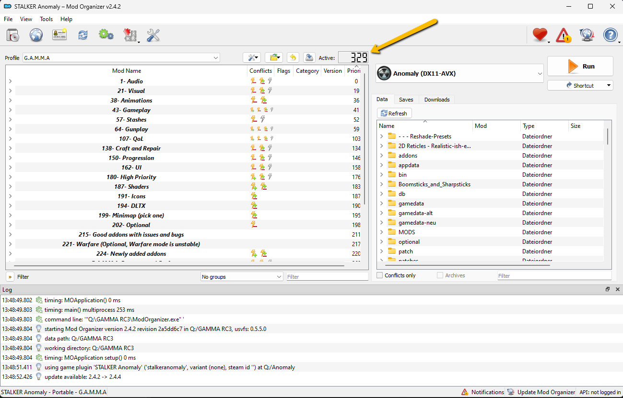Expand the 43- Gameplay separator

coord(10,110)
